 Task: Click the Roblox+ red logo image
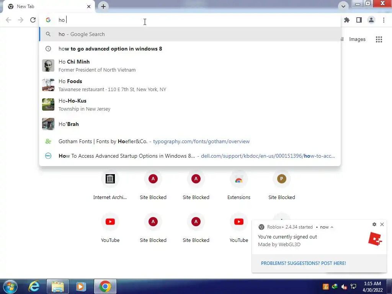click(375, 239)
